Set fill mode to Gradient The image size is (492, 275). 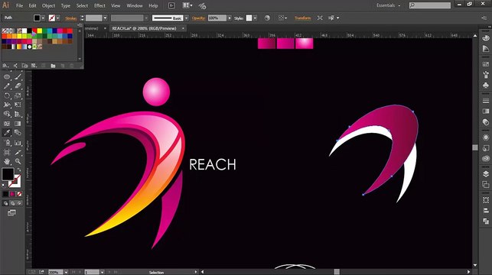click(x=12, y=194)
